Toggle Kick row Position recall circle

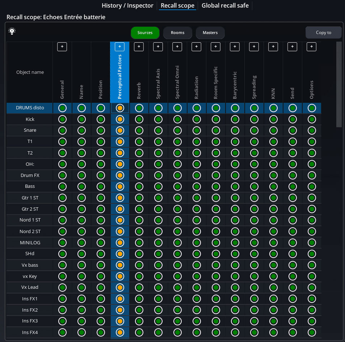pyautogui.click(x=101, y=119)
